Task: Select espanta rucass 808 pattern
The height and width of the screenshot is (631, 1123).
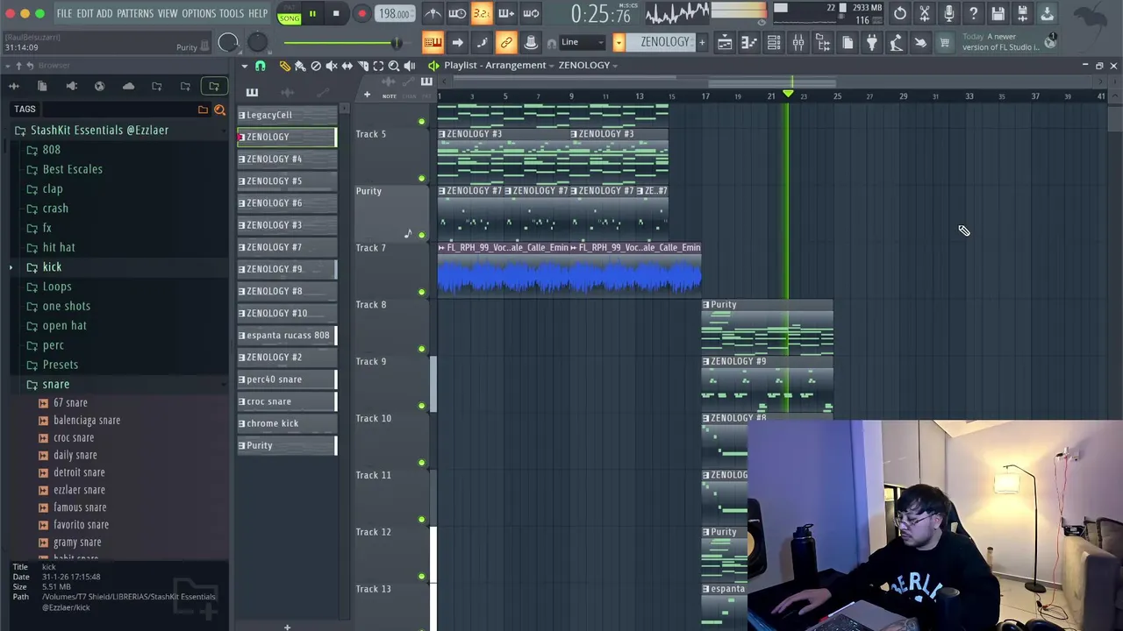Action: click(x=287, y=335)
